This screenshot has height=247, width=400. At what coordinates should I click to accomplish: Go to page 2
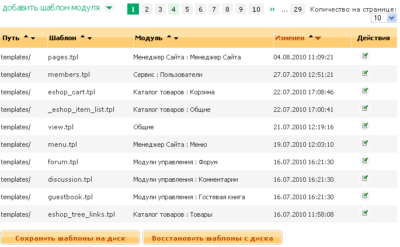pyautogui.click(x=147, y=9)
